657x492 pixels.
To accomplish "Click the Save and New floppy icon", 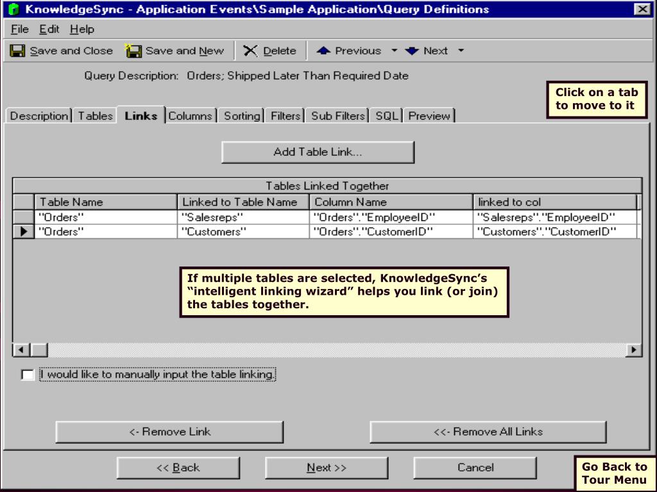I will click(x=133, y=51).
